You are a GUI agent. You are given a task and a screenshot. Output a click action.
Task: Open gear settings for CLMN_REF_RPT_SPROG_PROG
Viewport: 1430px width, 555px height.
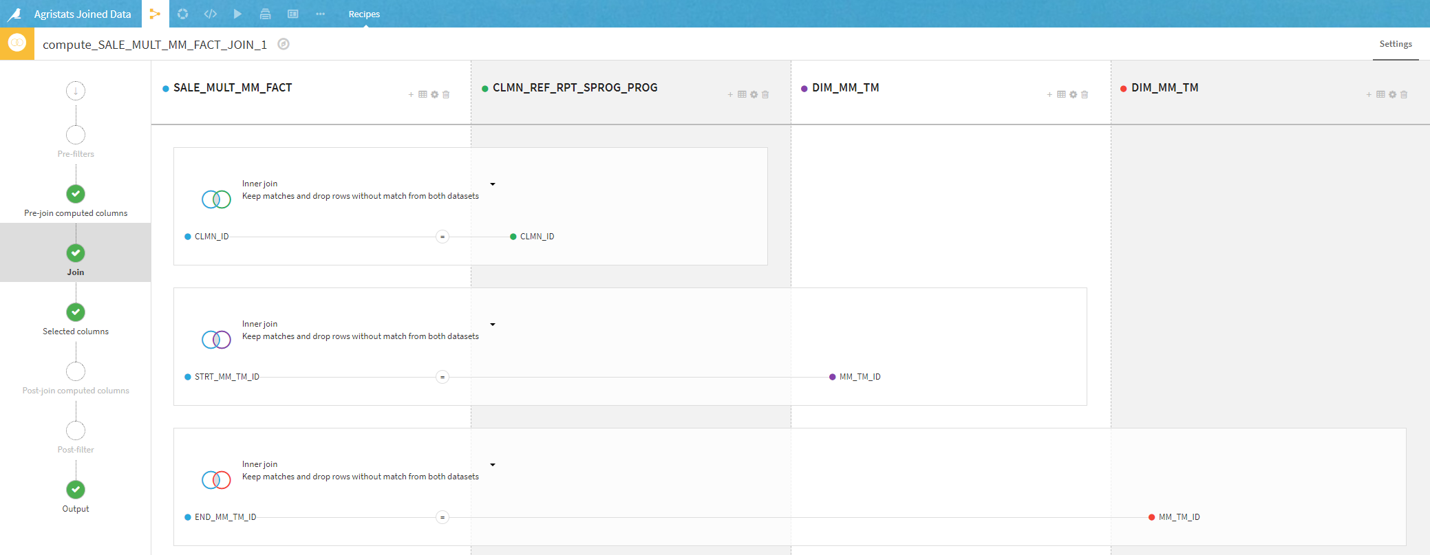[754, 94]
